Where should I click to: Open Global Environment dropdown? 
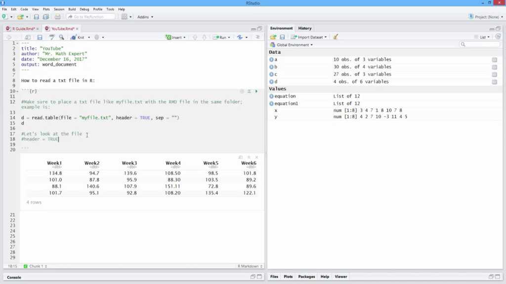292,45
